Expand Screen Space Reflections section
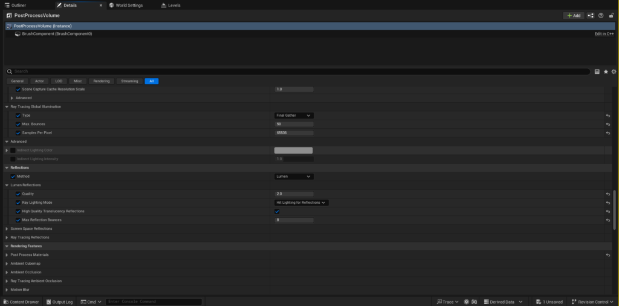The image size is (619, 306). [x=7, y=229]
